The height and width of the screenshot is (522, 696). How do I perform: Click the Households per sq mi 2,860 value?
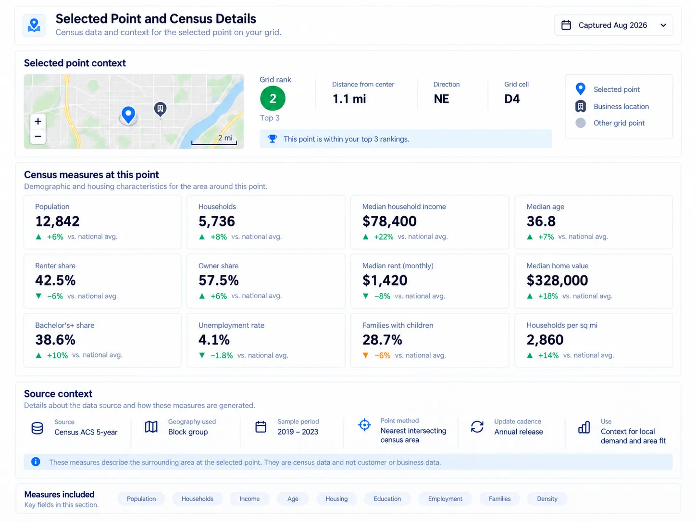point(545,340)
